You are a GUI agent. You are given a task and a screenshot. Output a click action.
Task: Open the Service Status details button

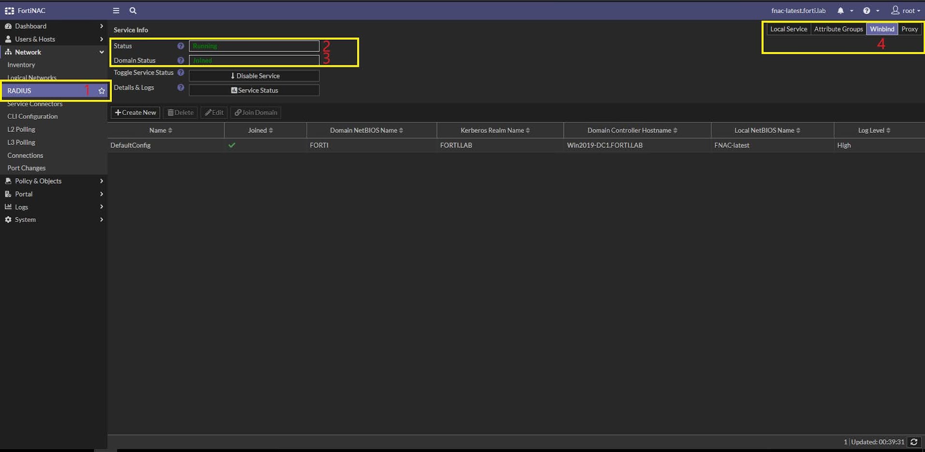pyautogui.click(x=254, y=90)
